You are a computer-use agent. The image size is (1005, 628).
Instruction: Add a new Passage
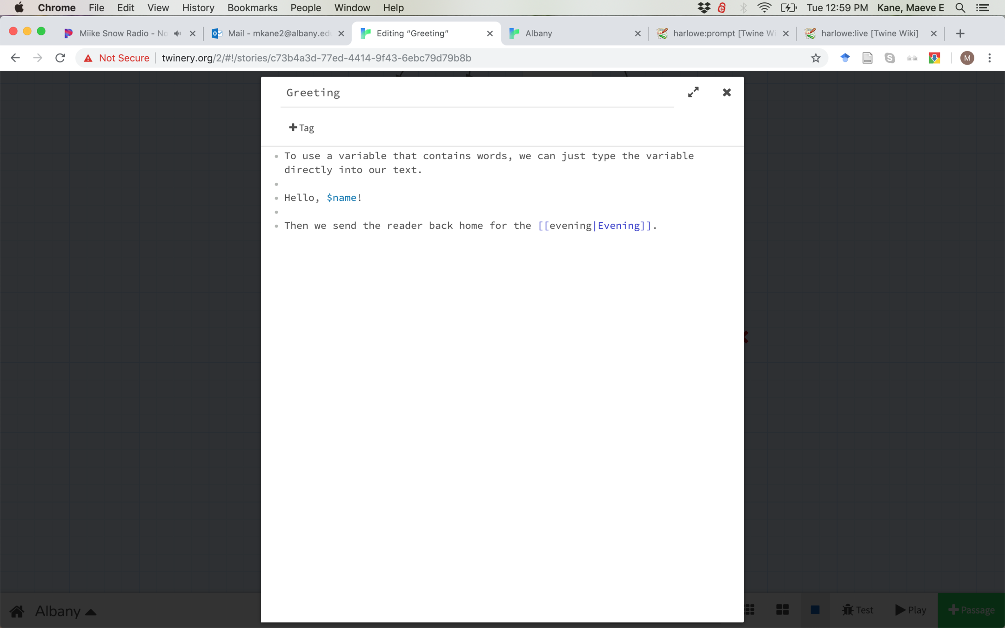971,610
